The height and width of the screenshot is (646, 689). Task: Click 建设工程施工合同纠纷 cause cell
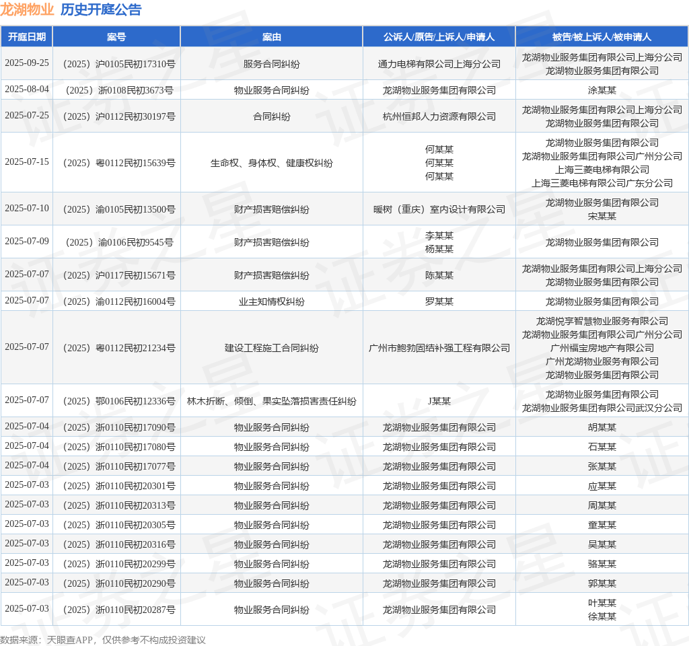[x=272, y=348]
